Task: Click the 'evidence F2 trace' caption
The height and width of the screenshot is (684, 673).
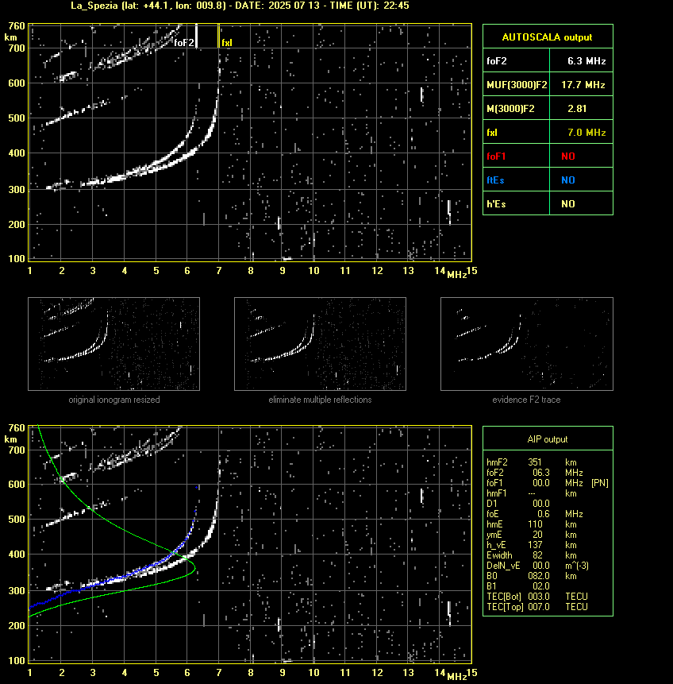Action: [526, 400]
